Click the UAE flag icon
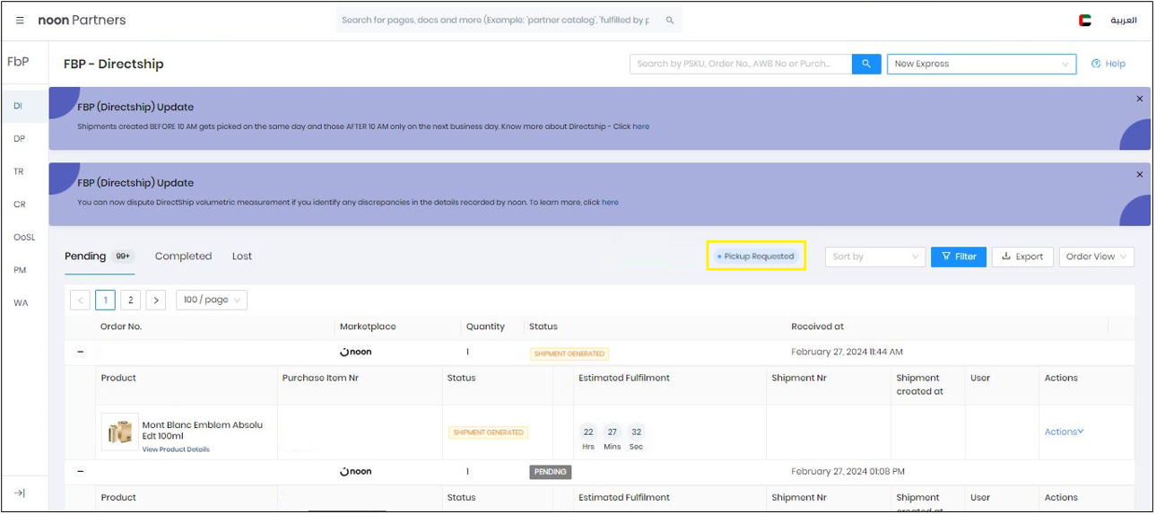The image size is (1156, 514). 1085,20
